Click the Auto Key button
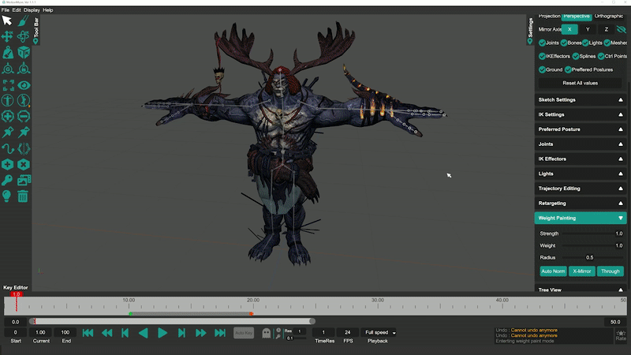631x355 pixels. [x=244, y=333]
